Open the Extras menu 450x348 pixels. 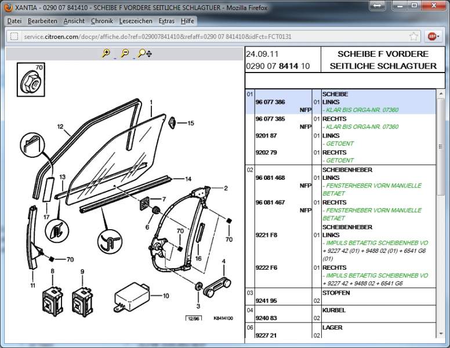click(x=166, y=21)
